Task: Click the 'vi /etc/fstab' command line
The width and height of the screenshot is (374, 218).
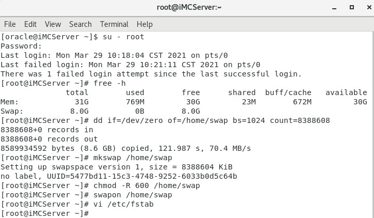Action: tap(77, 204)
